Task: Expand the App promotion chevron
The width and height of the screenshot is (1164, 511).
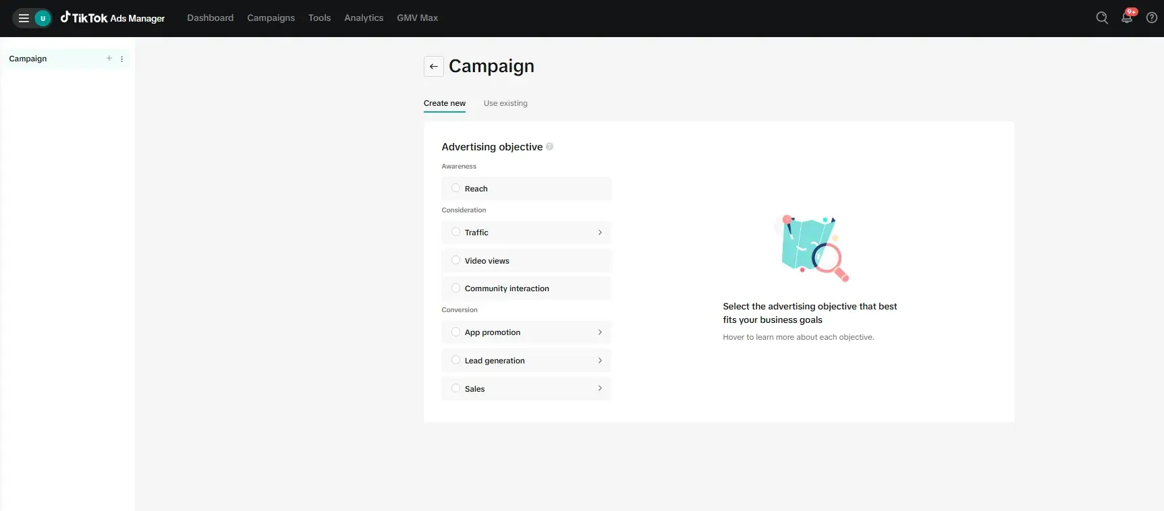Action: 600,332
